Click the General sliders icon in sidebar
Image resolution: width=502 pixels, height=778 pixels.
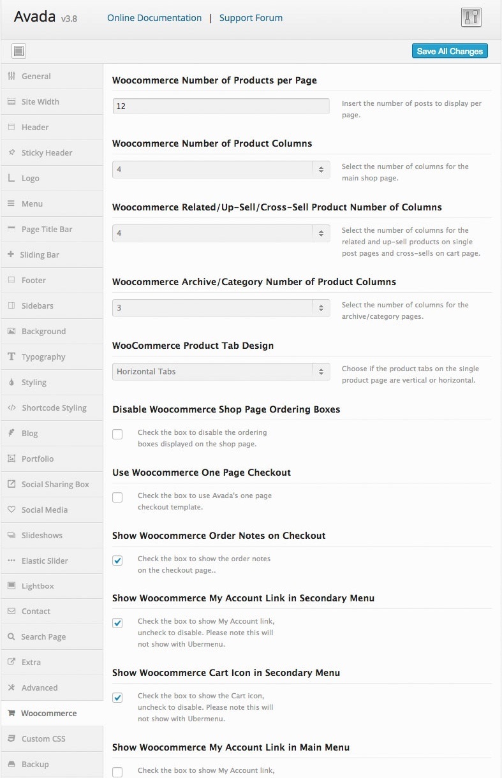tap(11, 76)
